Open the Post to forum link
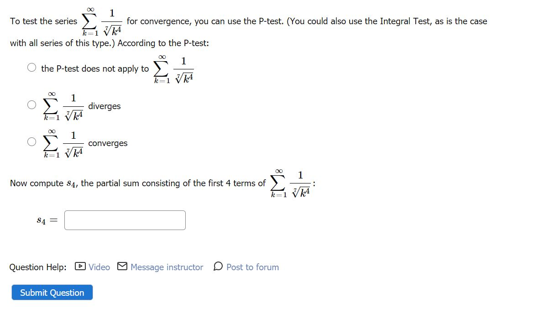 [253, 267]
